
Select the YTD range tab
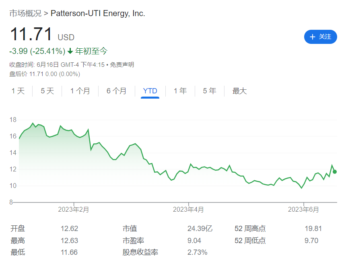pyautogui.click(x=150, y=91)
